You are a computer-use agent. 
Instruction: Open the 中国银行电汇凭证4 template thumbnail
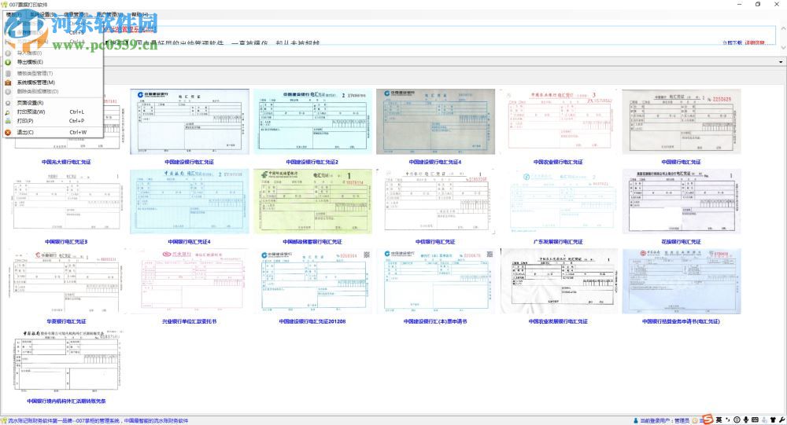(x=189, y=201)
